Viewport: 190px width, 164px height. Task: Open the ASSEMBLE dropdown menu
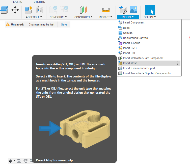tap(34, 17)
